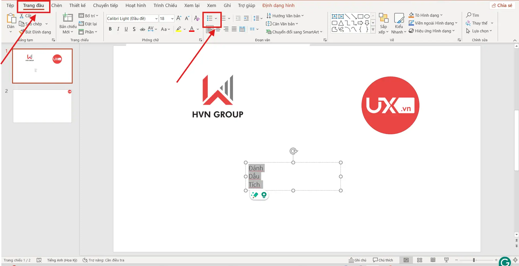Open the line spacing dropdown

point(258,18)
